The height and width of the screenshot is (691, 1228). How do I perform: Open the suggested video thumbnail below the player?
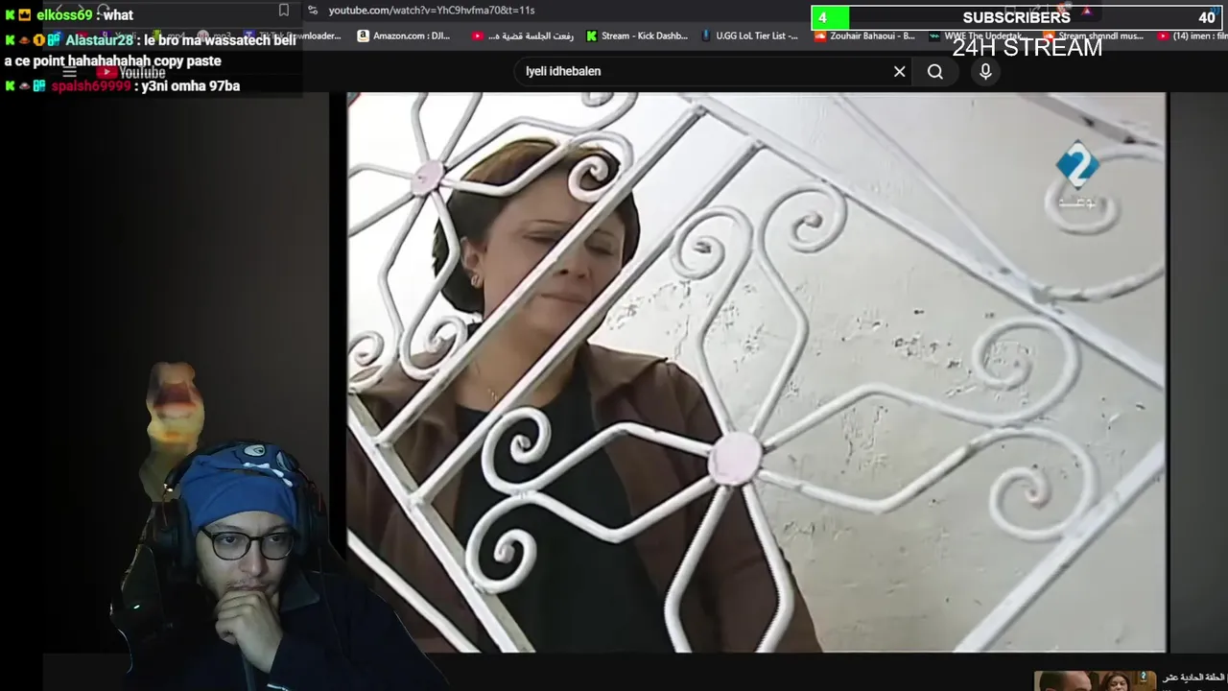click(1095, 680)
